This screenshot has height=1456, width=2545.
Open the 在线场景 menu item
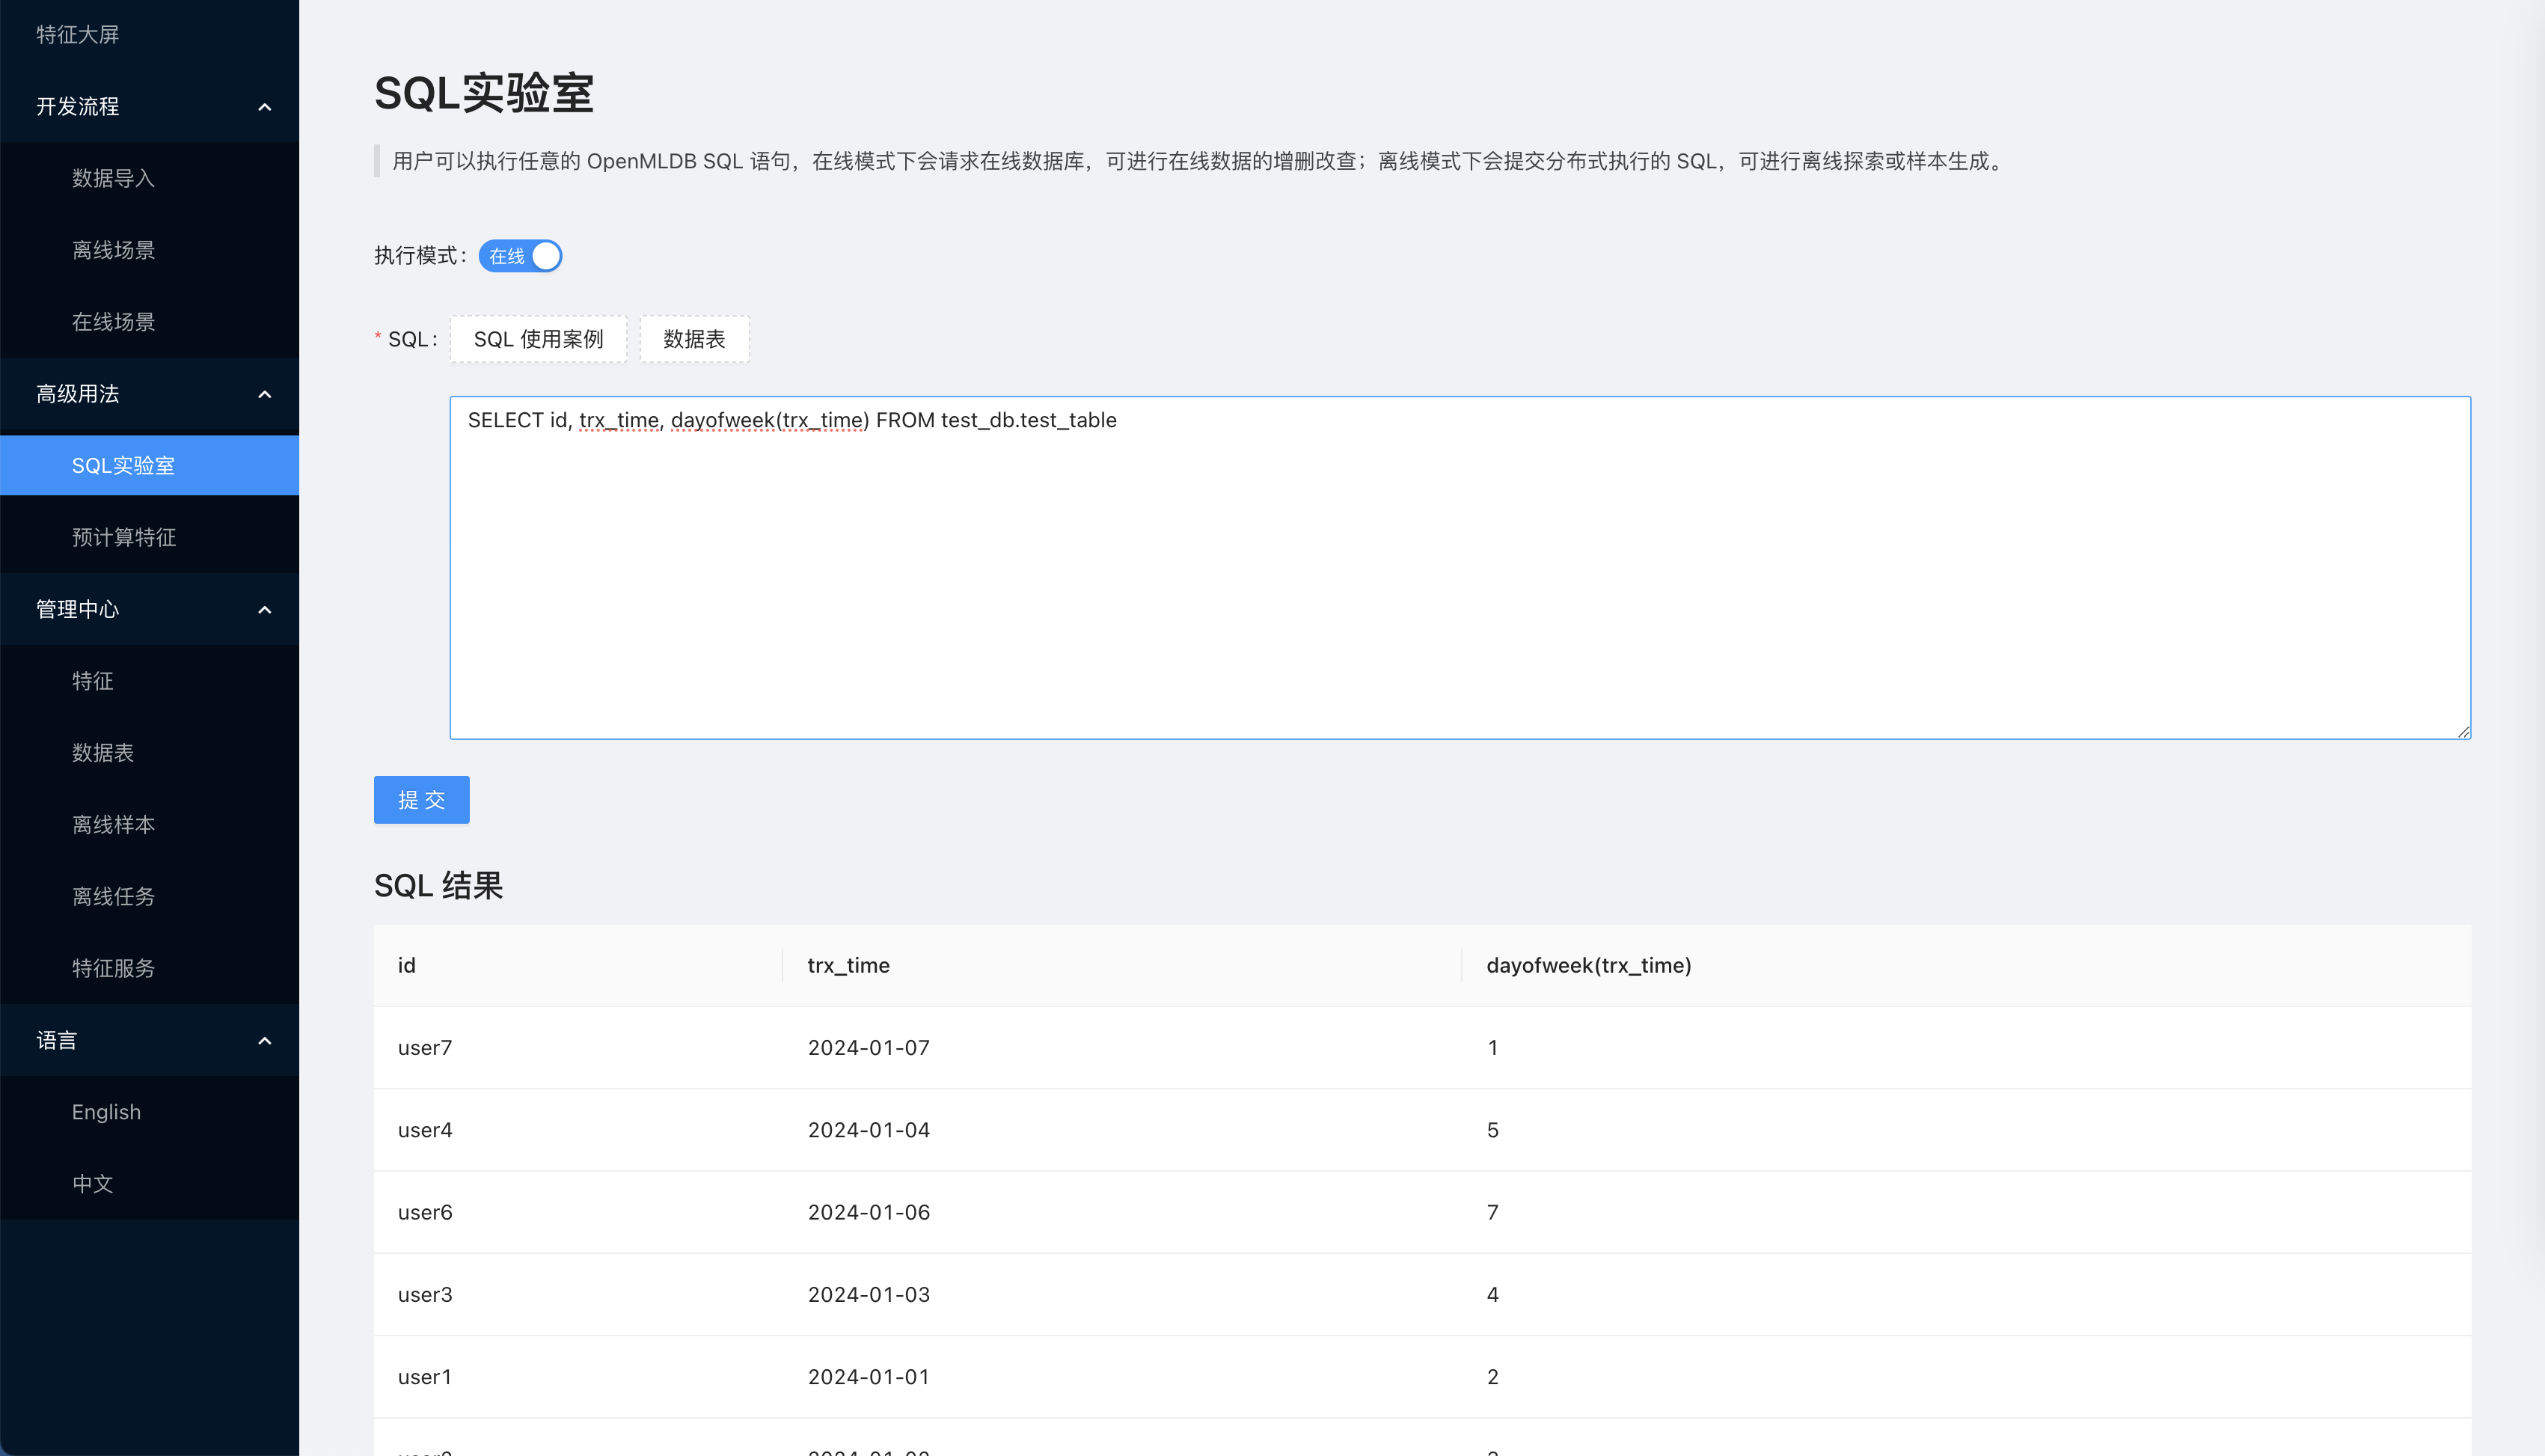pos(150,322)
